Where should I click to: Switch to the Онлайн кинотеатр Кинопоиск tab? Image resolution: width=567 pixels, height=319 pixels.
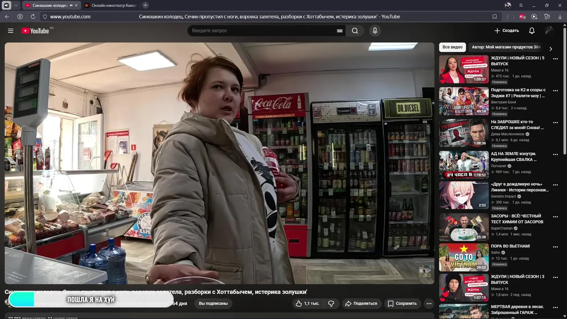111,5
